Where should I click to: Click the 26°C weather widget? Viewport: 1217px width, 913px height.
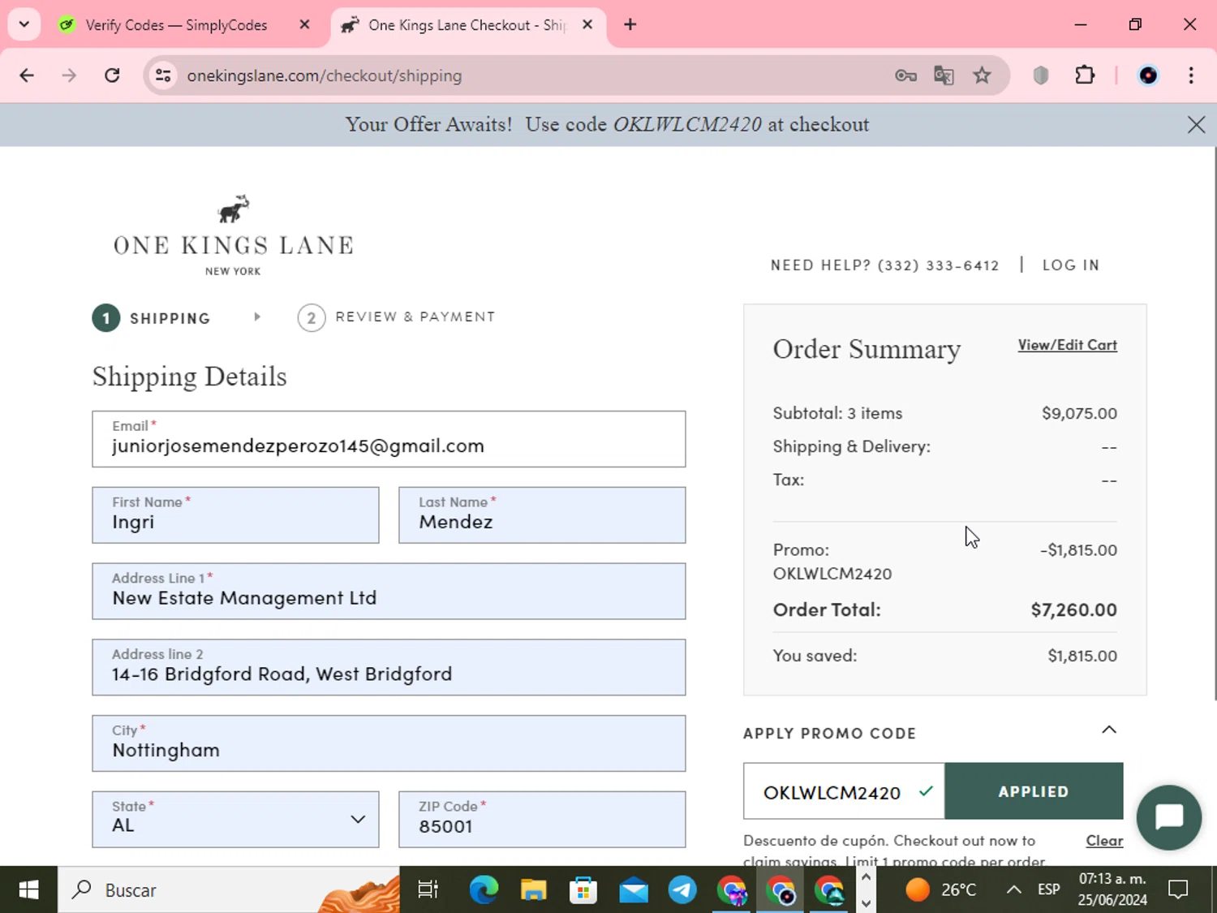coord(940,890)
